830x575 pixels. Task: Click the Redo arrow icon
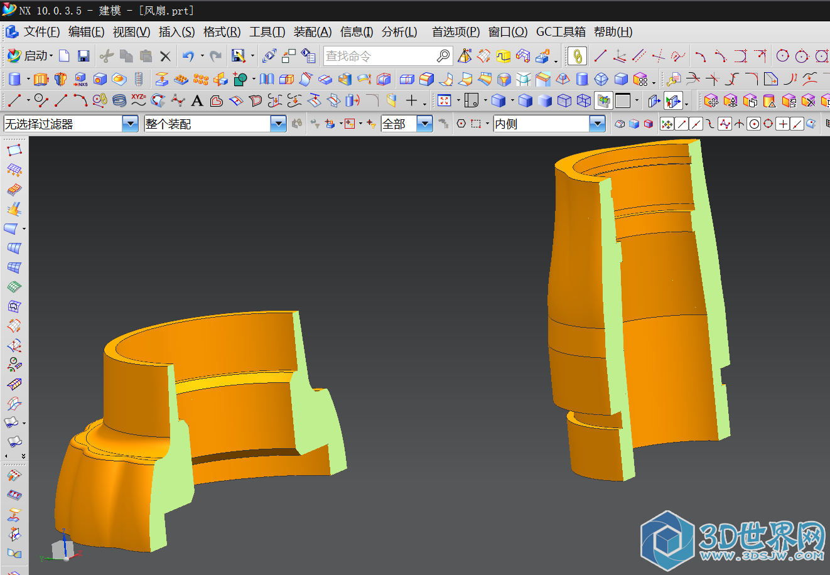click(215, 56)
